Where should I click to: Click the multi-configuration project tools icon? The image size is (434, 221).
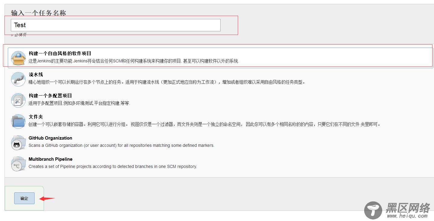(18, 100)
